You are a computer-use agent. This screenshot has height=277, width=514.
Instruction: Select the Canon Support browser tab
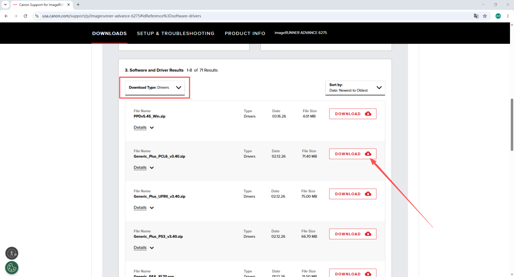pyautogui.click(x=42, y=5)
